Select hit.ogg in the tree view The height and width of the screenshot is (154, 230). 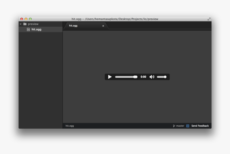coord(41,29)
